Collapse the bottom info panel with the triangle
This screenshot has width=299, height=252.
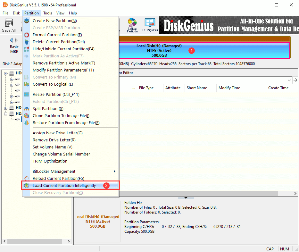[186, 198]
